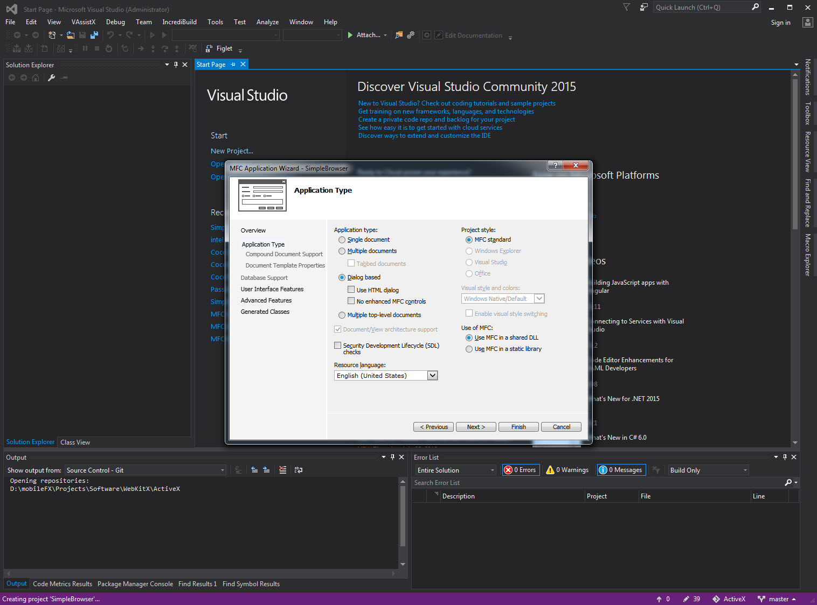Click the green Start debugging arrow

(350, 35)
